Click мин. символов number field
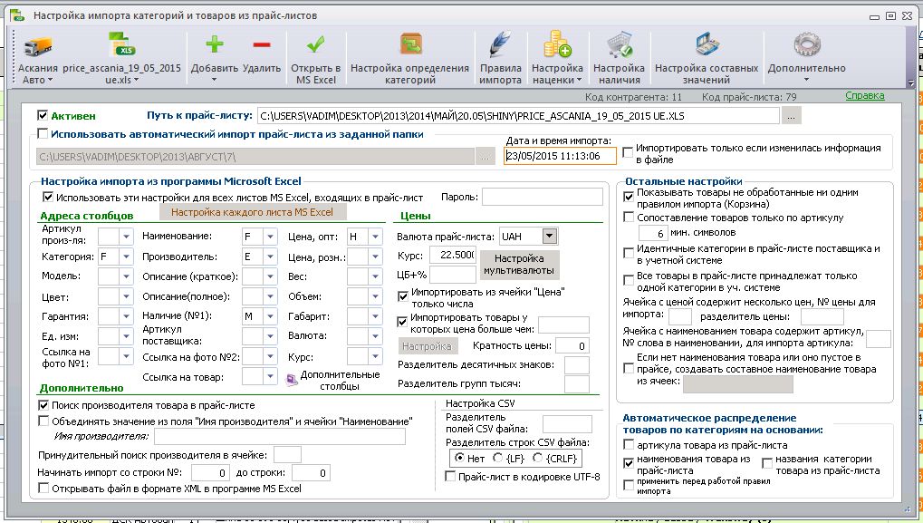The image size is (923, 523). coord(653,233)
